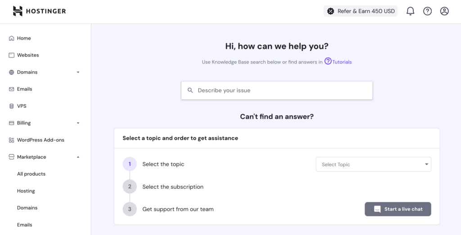The image size is (461, 235).
Task: Collapse the Marketplace sidebar section
Action: coord(78,157)
